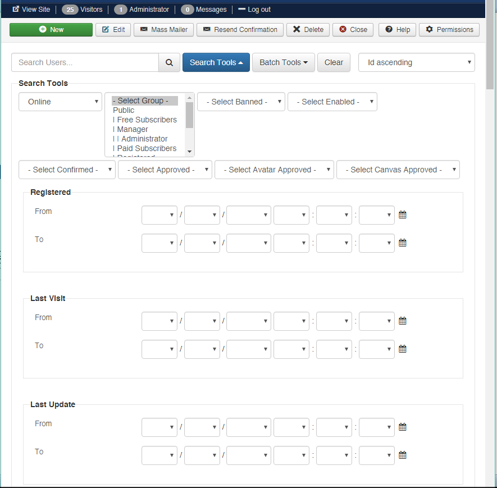Viewport: 497px width, 488px height.
Task: Click the Delete button
Action: [x=308, y=30]
